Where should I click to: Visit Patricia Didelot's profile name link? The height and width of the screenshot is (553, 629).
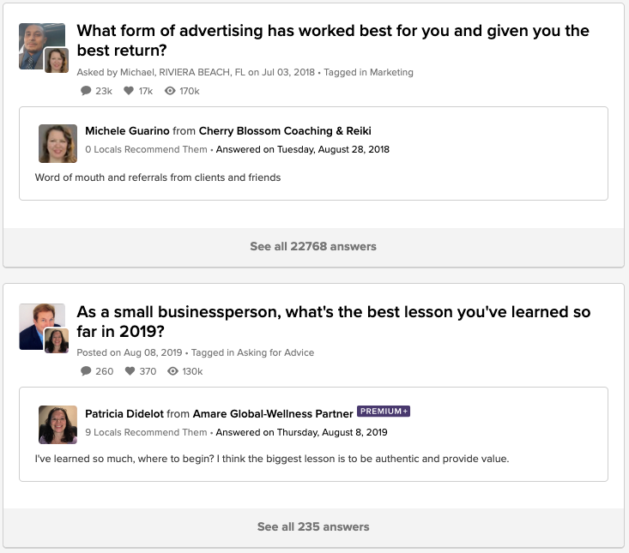126,412
